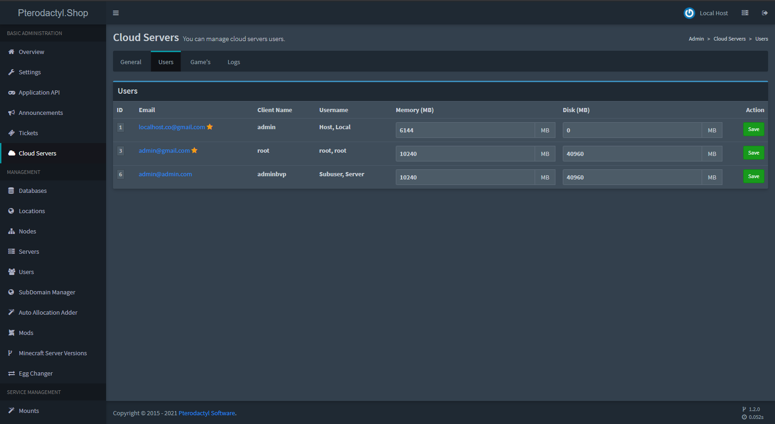
Task: Go to Nodes in the sidebar
Action: 27,231
